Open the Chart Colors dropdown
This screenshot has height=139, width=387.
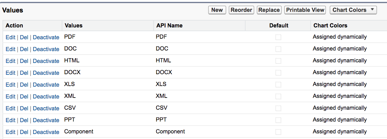(353, 10)
